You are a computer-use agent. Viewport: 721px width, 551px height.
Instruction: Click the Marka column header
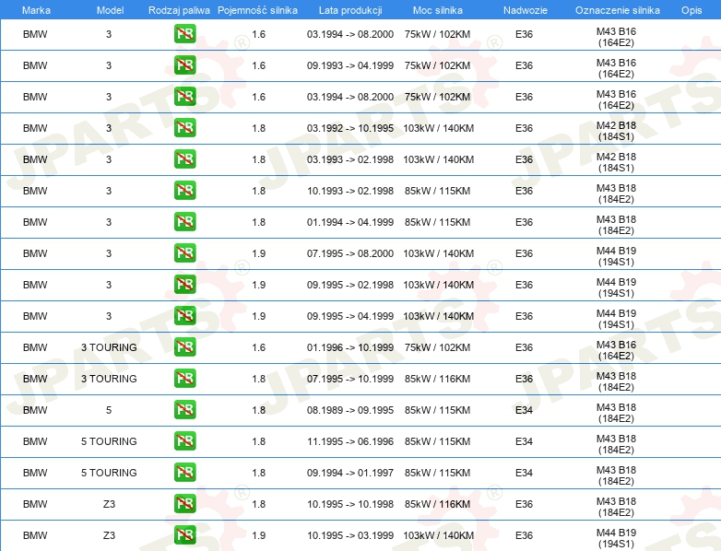pyautogui.click(x=36, y=10)
